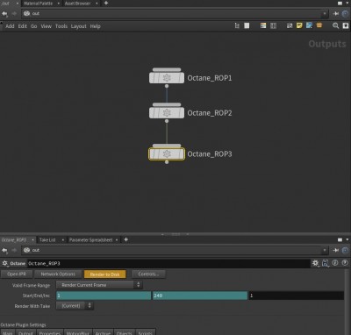351x335 pixels.
Task: Open the Layout menu
Action: click(78, 26)
